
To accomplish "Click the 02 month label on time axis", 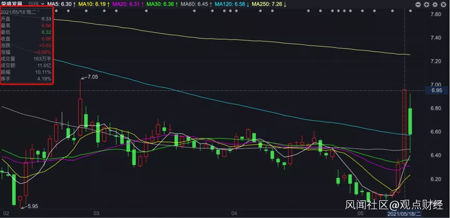I will [6, 213].
